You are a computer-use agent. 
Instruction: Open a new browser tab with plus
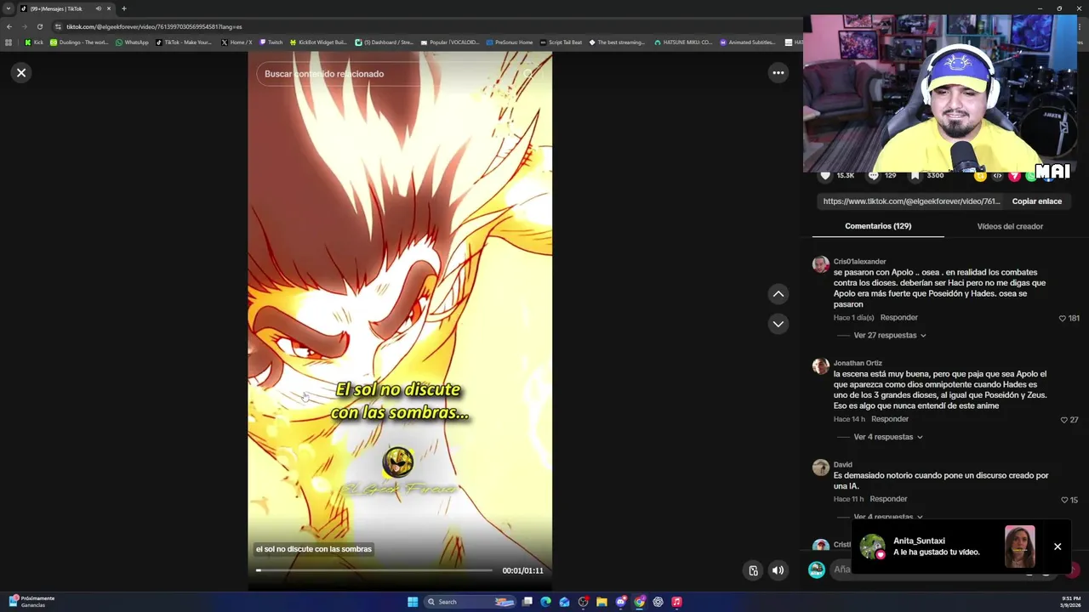(123, 8)
